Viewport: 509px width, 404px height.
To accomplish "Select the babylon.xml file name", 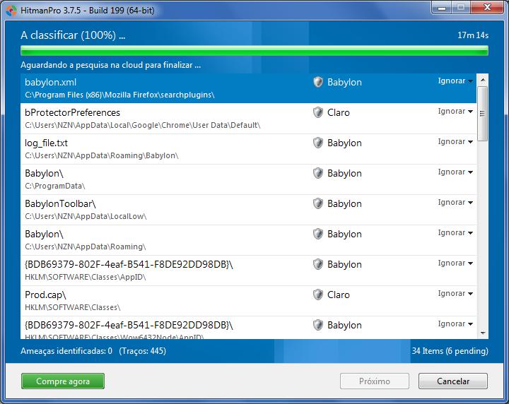I will point(51,83).
